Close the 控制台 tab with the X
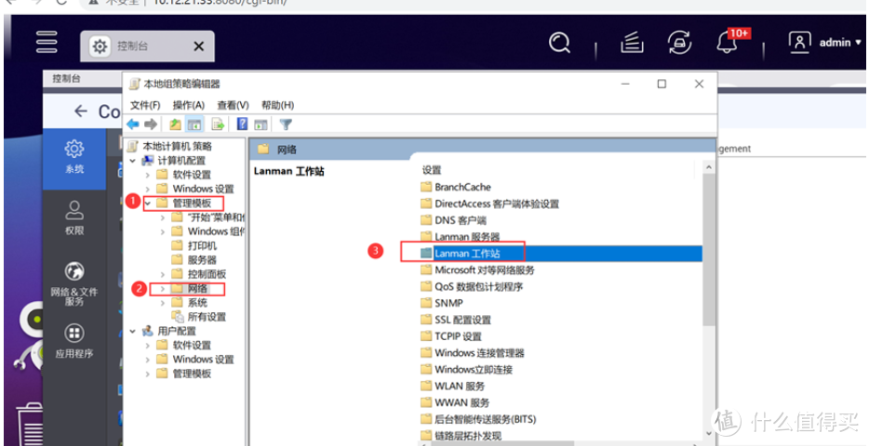Image resolution: width=869 pixels, height=446 pixels. tap(199, 46)
